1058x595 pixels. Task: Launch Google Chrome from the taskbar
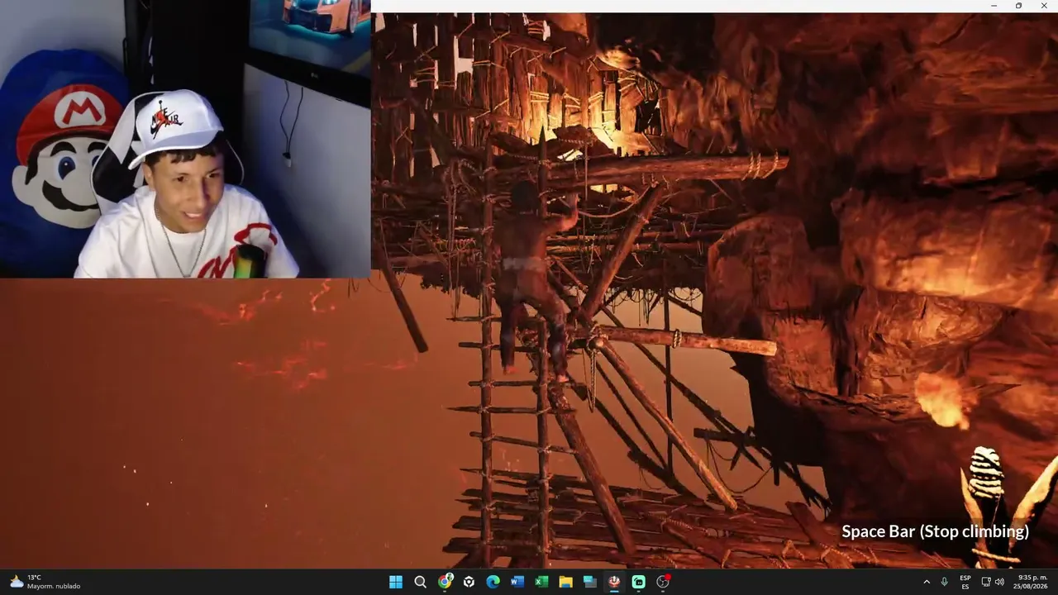[x=445, y=582]
